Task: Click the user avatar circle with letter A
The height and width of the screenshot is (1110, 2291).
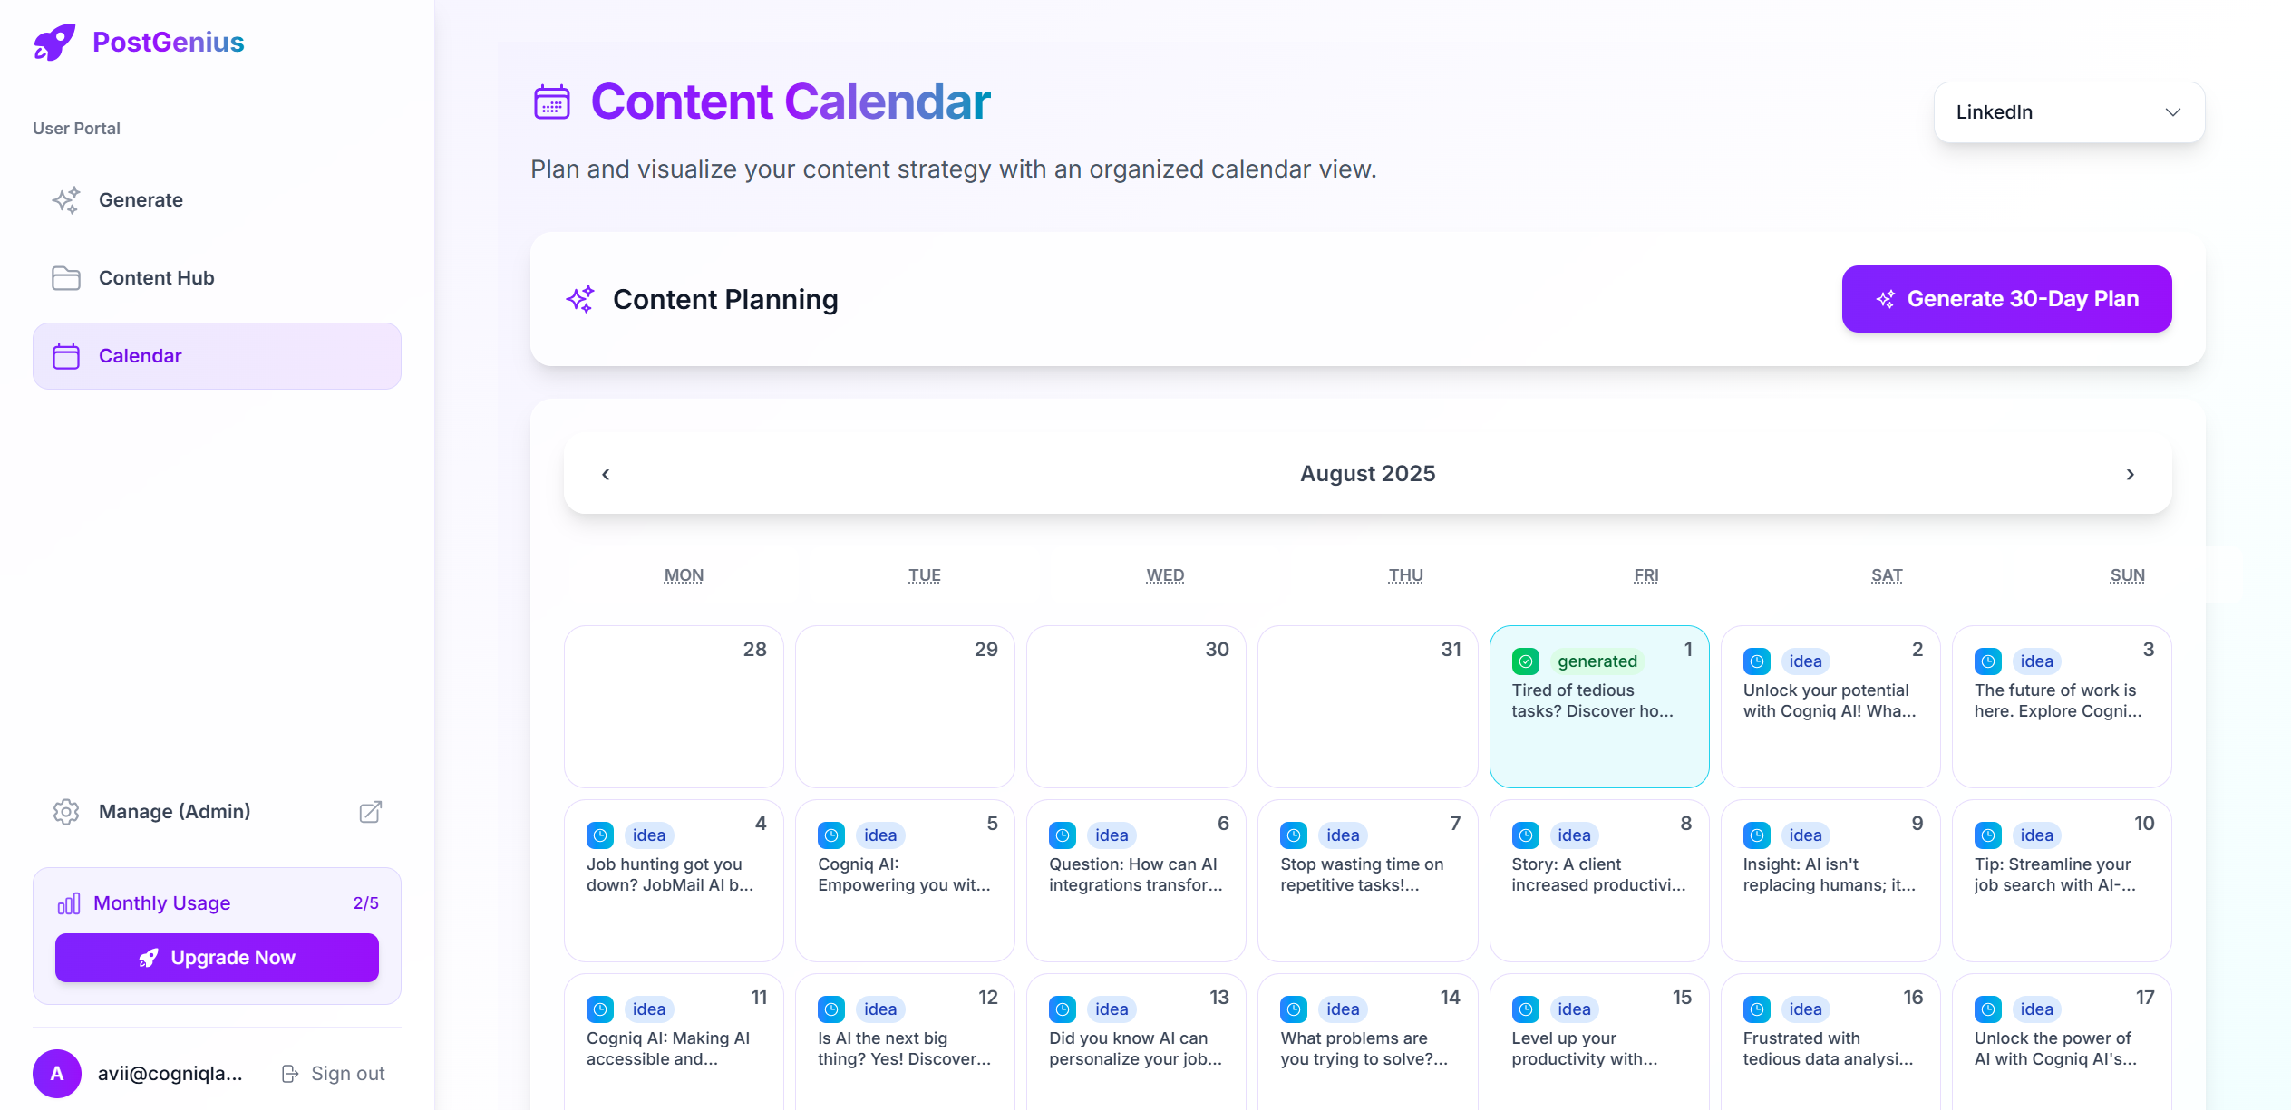Action: [x=57, y=1074]
